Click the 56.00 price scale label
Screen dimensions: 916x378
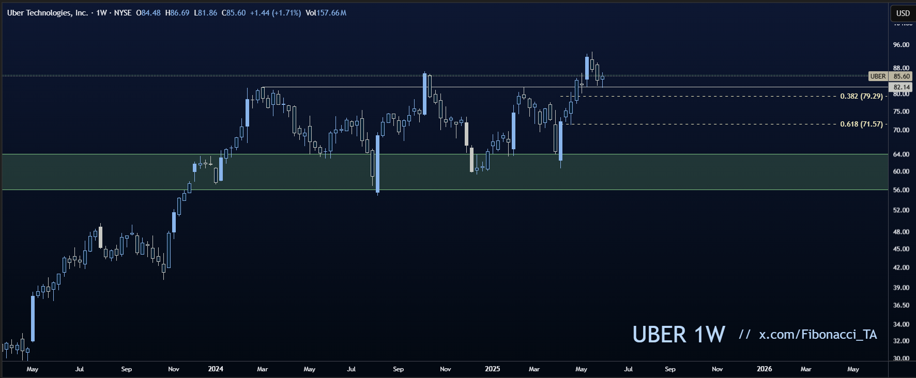(901, 190)
